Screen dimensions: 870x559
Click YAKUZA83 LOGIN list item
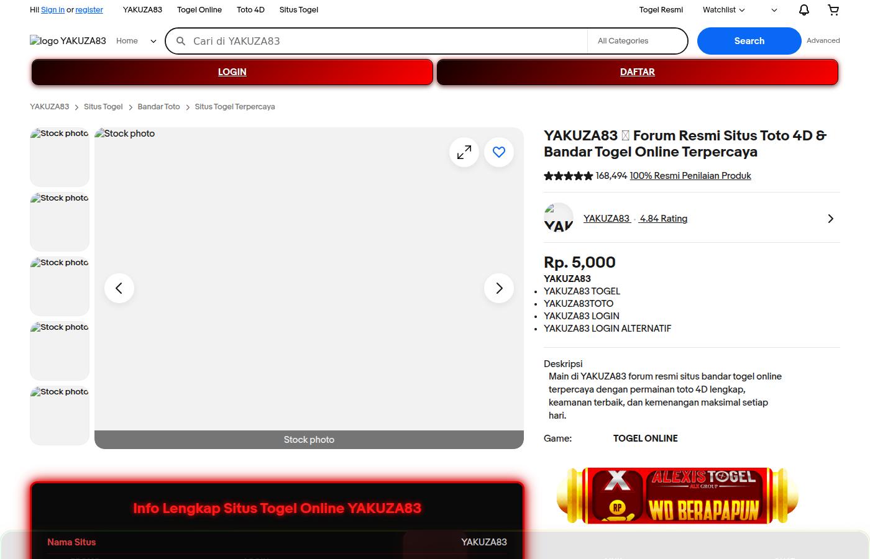pos(582,316)
